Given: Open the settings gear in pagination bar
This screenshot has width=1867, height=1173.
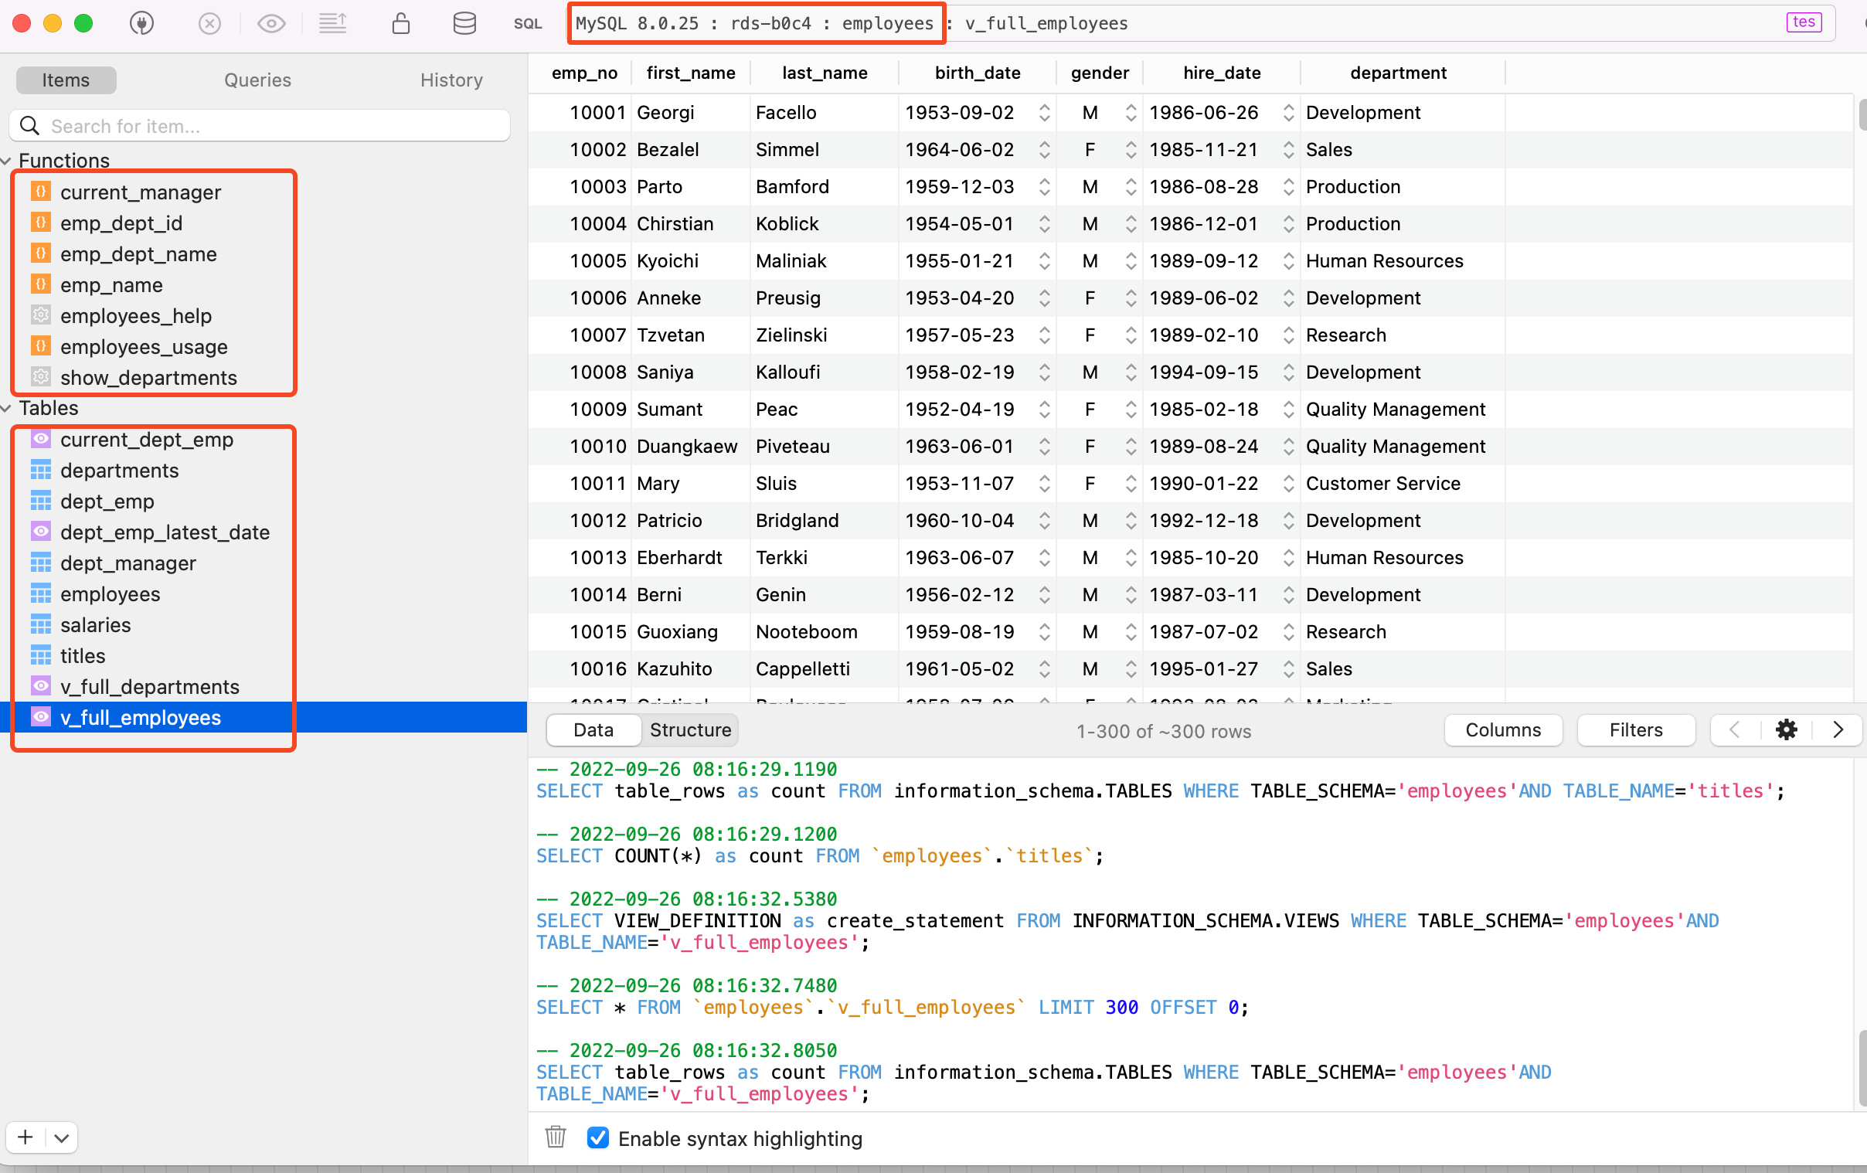Looking at the screenshot, I should pos(1786,729).
